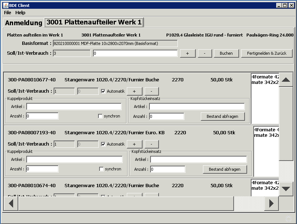Click the scroll right arrow button

point(271,204)
